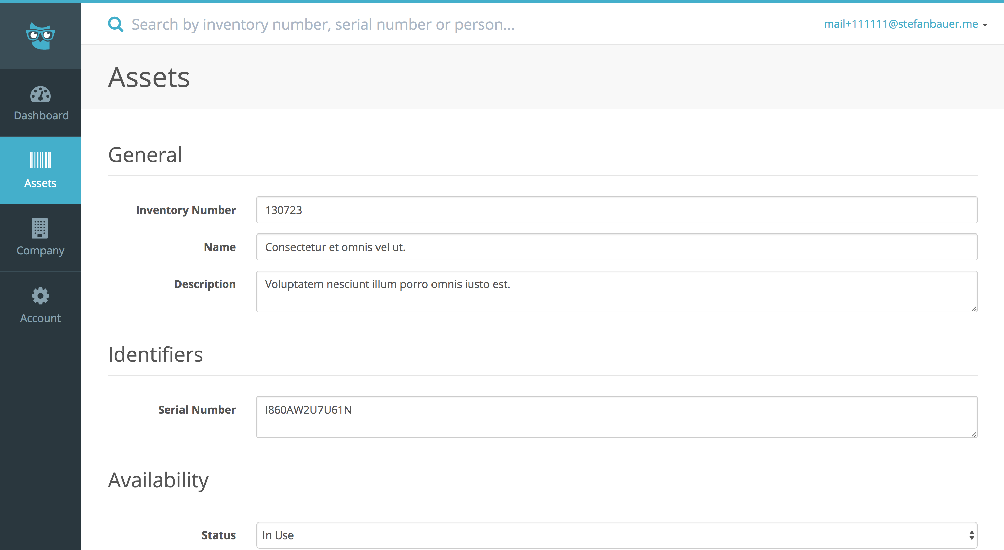Click the search magnifier icon
This screenshot has width=1004, height=550.
point(116,25)
